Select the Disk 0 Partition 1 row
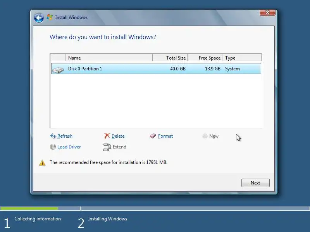The width and height of the screenshot is (310, 232). click(156, 69)
